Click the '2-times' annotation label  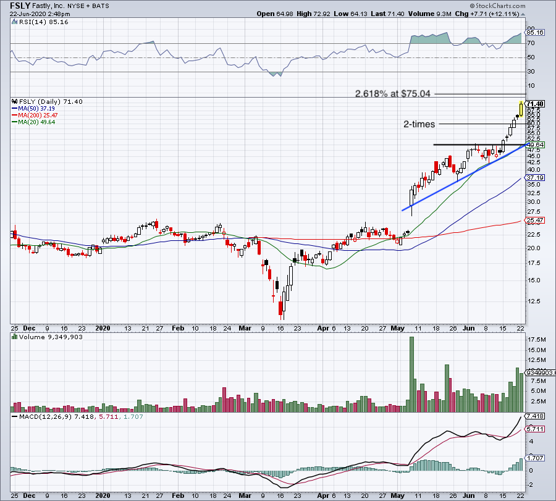click(419, 124)
